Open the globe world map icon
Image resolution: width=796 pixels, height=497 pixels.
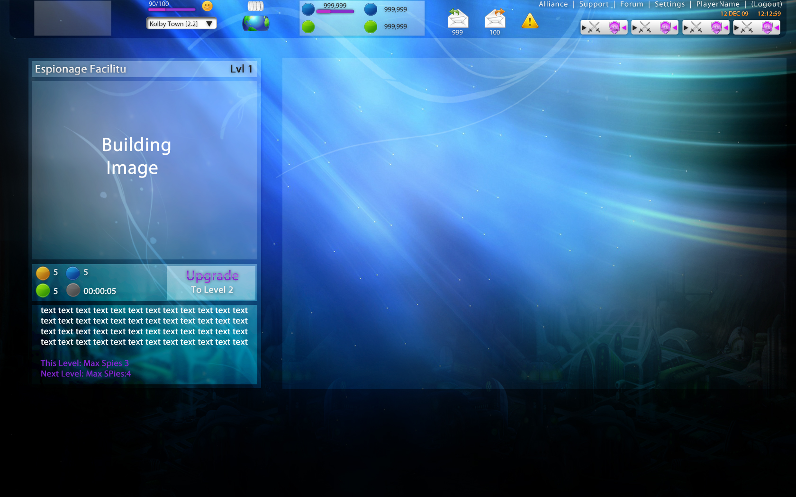coord(256,23)
